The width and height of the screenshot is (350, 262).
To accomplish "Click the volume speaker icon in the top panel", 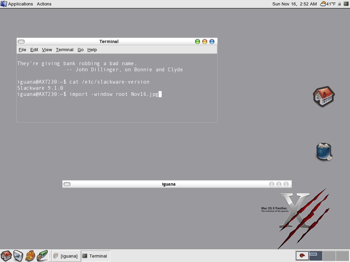I will click(339, 4).
